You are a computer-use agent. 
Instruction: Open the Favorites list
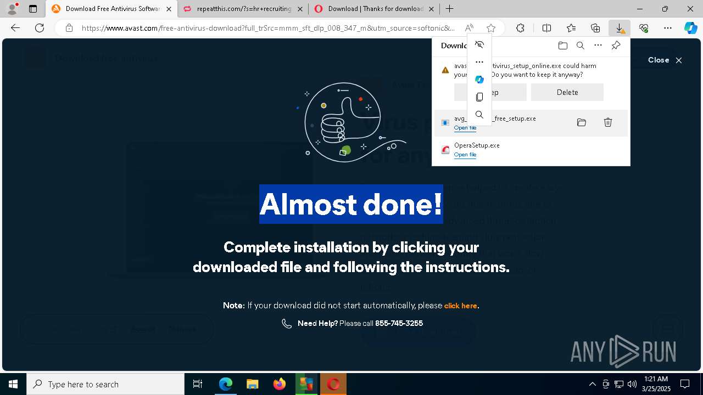(x=571, y=28)
